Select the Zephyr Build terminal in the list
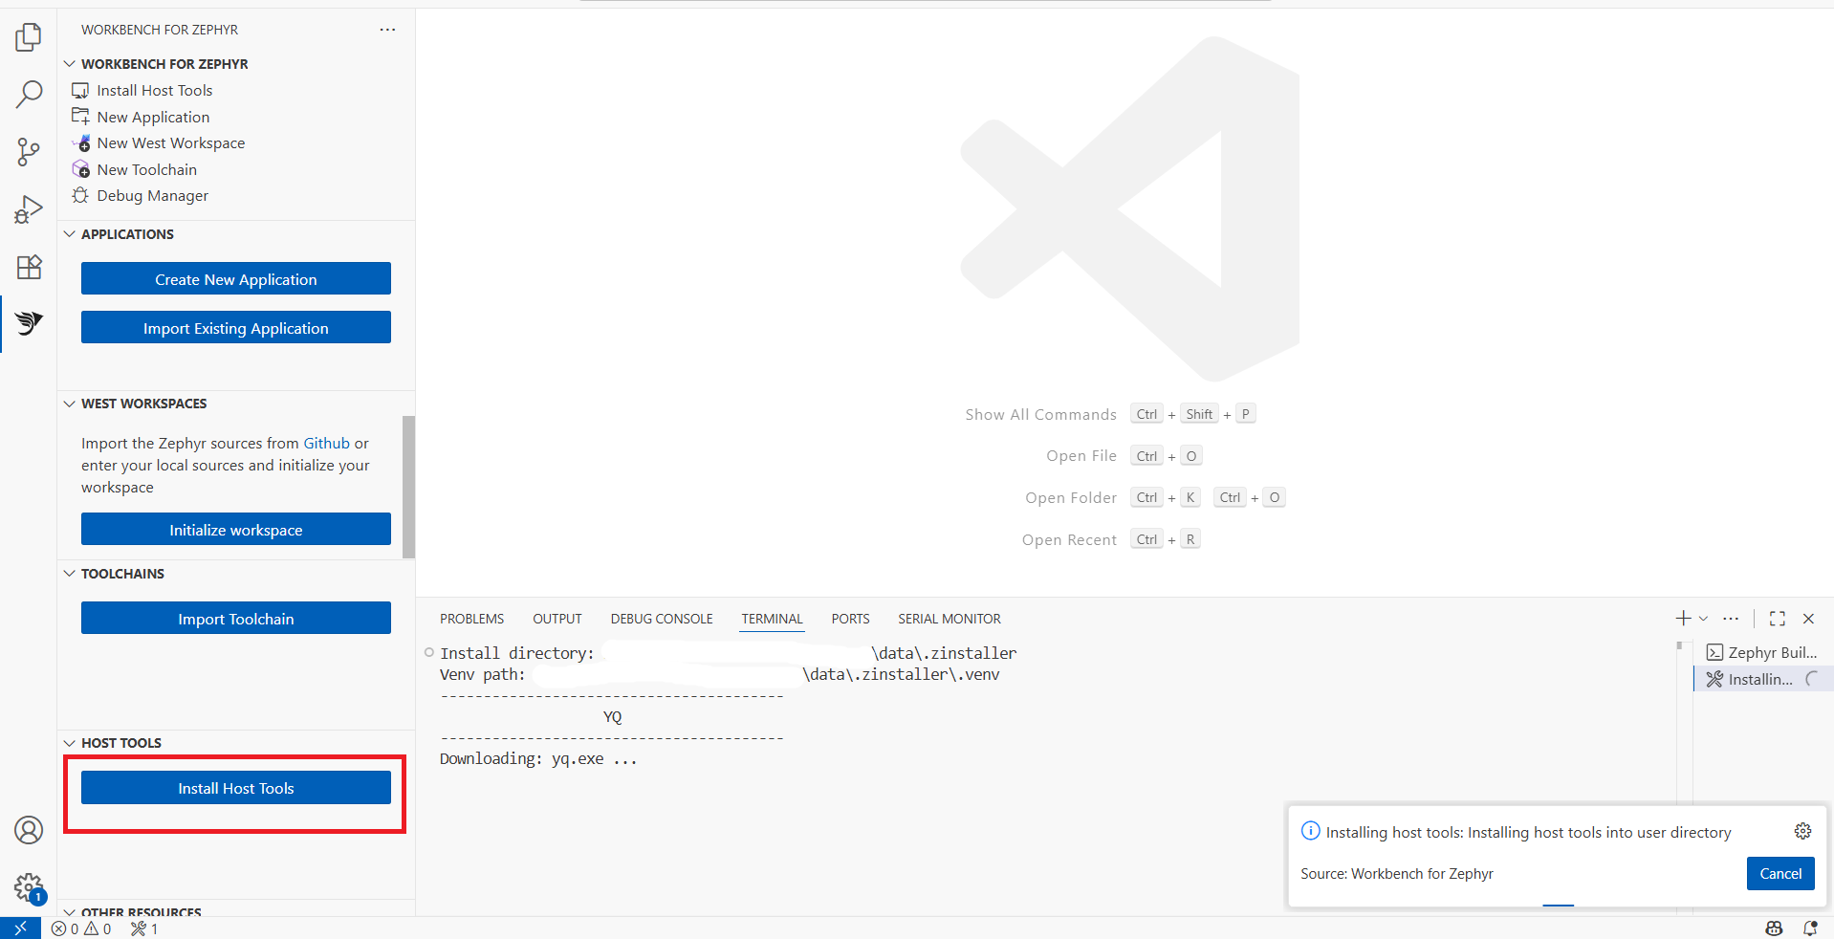 coord(1764,652)
